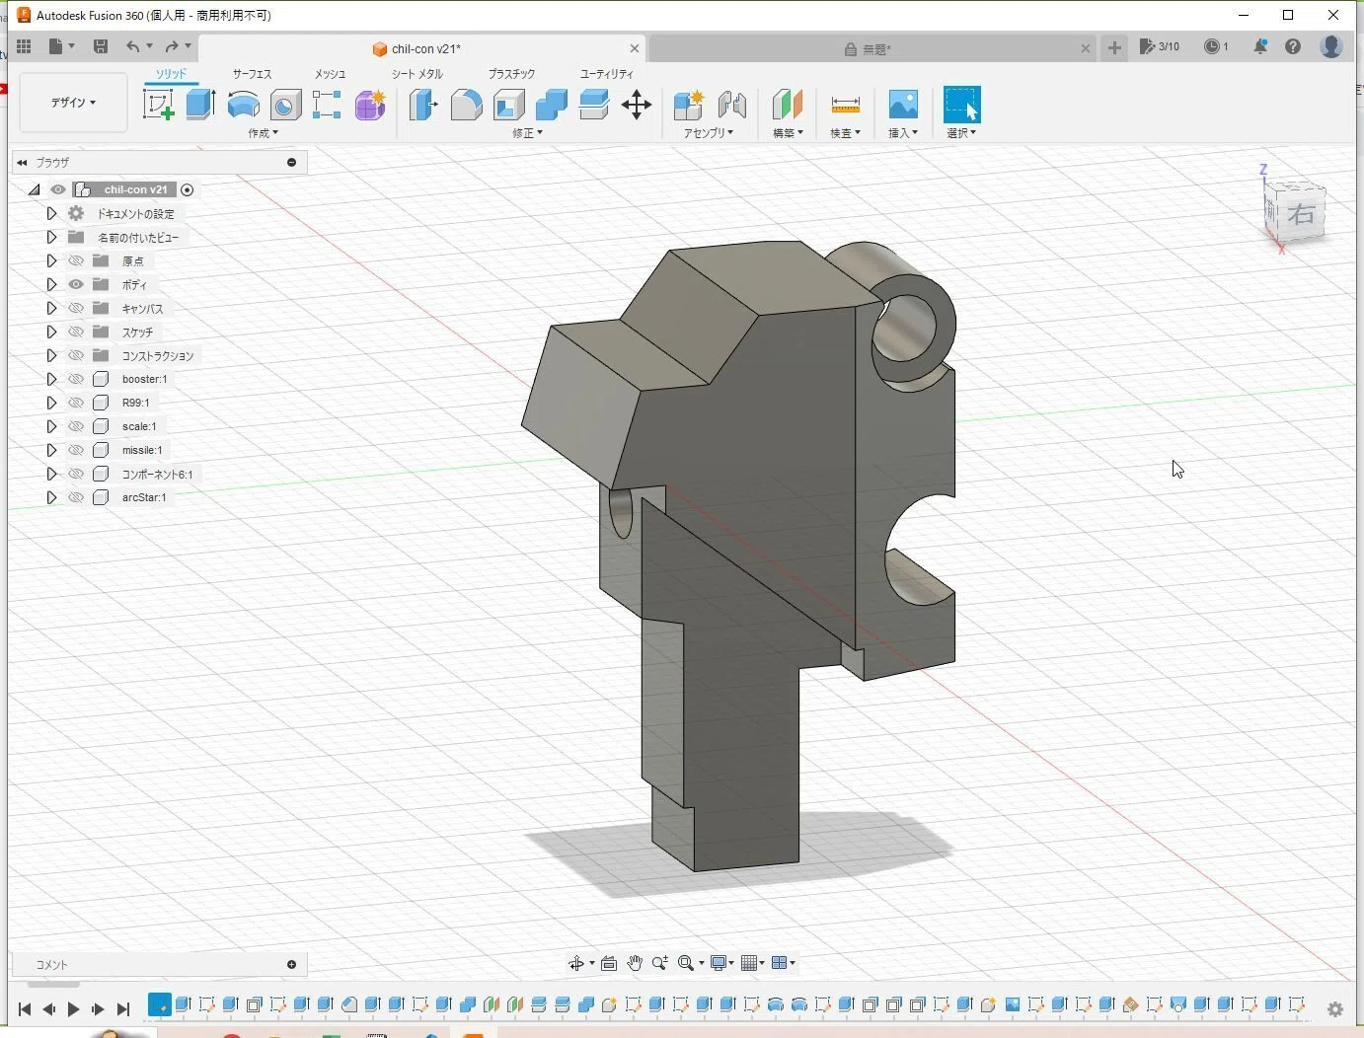Activate chil-con v21 component radio button
This screenshot has height=1038, width=1364.
pos(187,189)
